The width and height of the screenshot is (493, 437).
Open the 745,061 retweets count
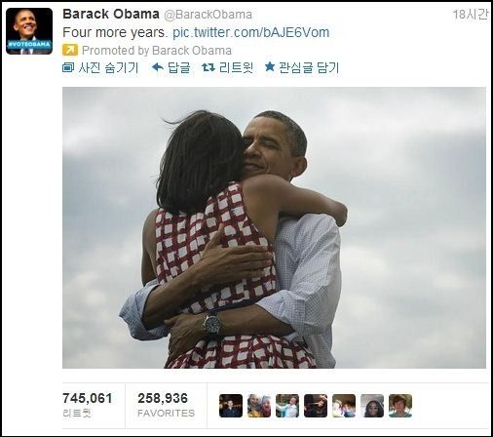[x=87, y=405]
